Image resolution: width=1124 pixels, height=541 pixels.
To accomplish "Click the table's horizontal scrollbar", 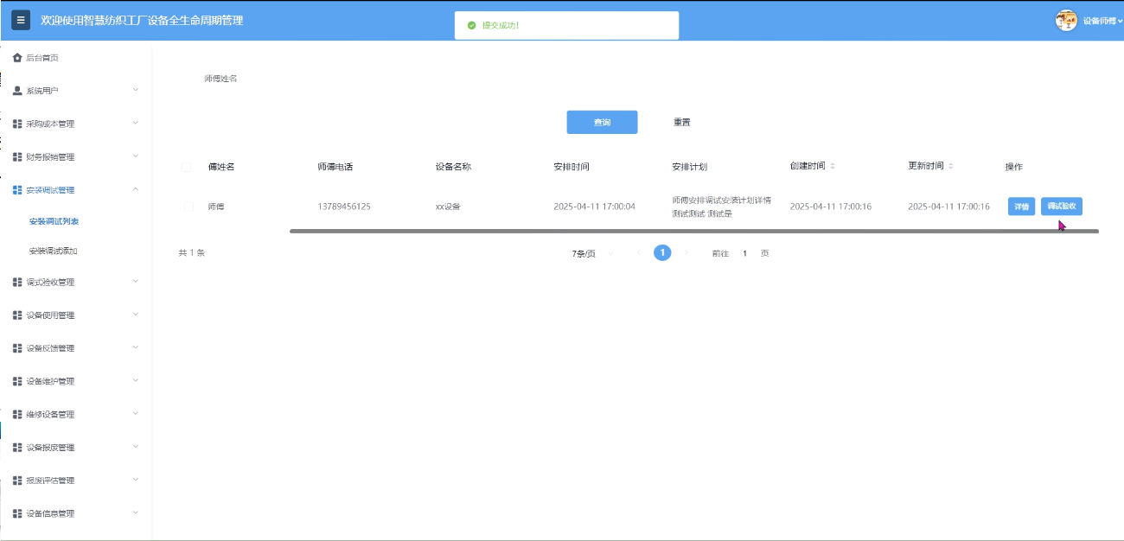I will (x=693, y=232).
